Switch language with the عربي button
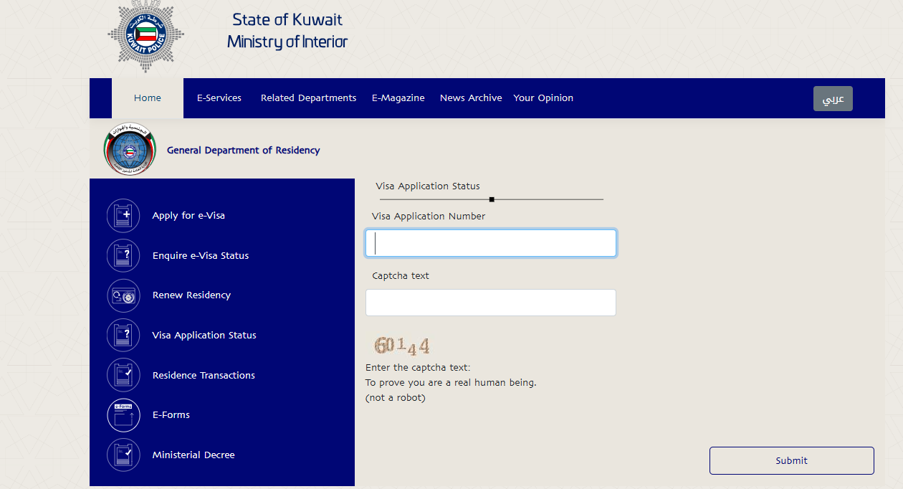This screenshot has height=489, width=903. [x=833, y=98]
